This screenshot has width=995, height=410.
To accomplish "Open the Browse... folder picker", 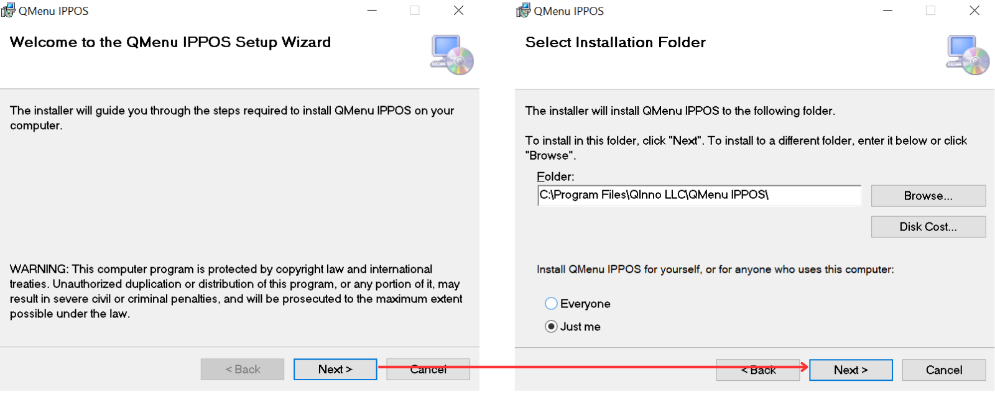I will tap(928, 196).
